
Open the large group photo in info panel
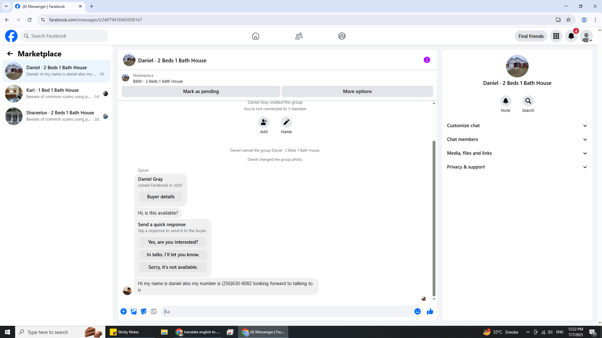pos(517,66)
